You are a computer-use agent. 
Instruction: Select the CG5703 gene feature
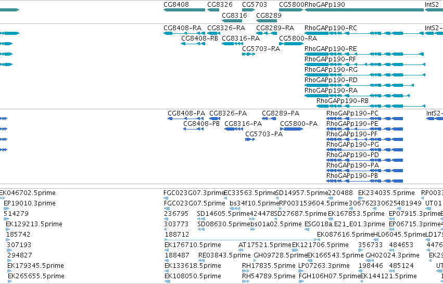tap(249, 10)
